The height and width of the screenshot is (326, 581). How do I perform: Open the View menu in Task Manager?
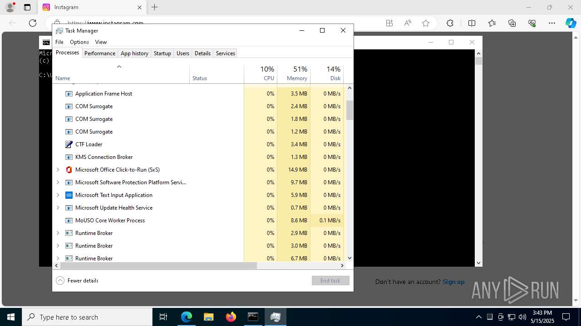click(x=101, y=42)
